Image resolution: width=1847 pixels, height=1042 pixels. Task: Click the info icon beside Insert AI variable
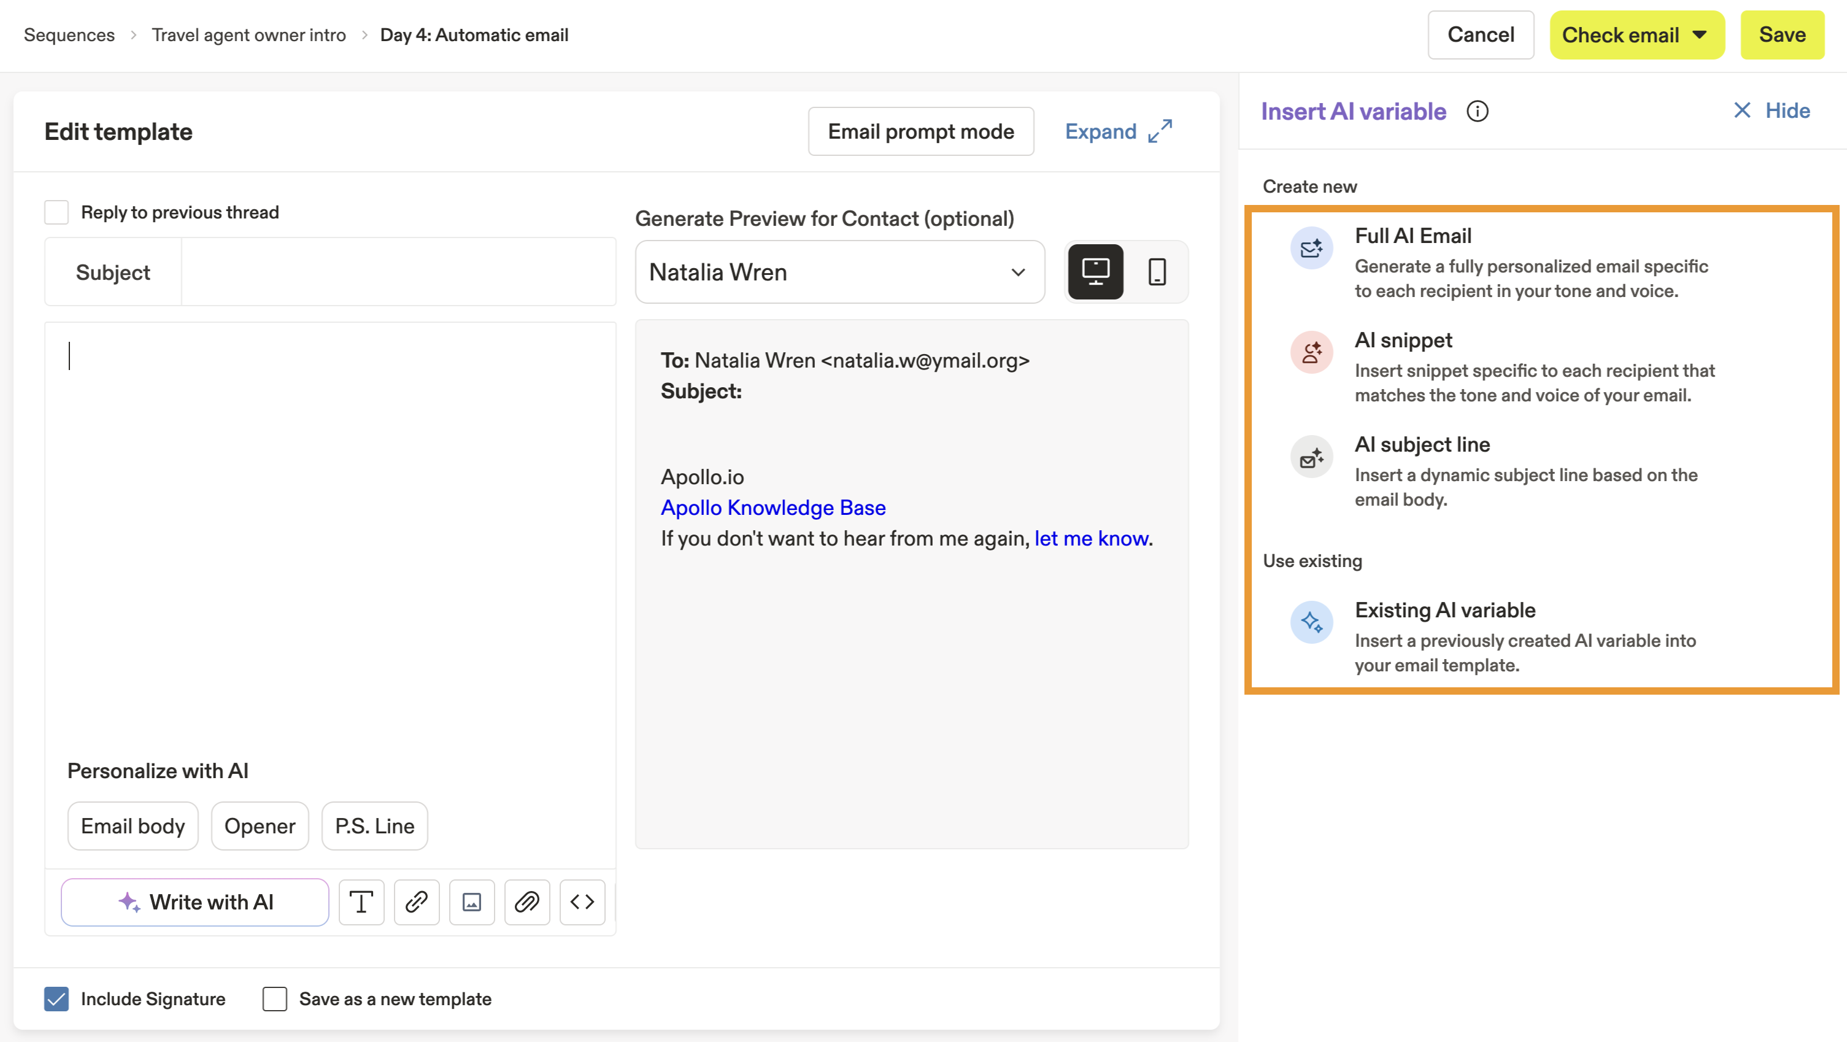1477,111
